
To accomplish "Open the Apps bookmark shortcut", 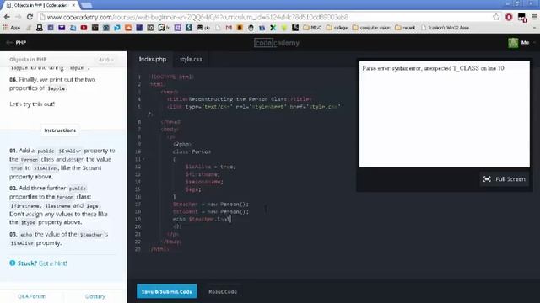I will pyautogui.click(x=12, y=28).
